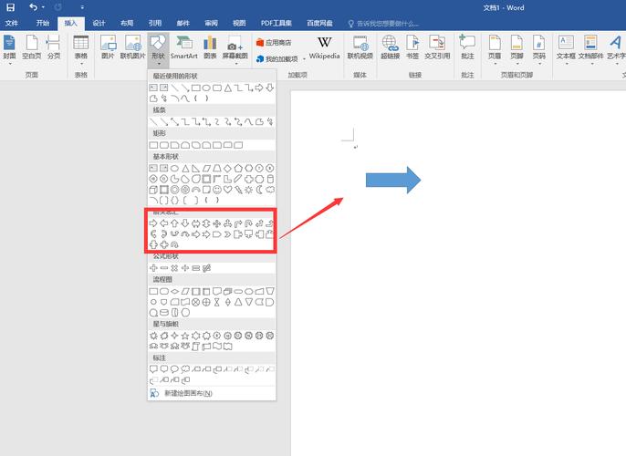Switch to the 引用 (References) tab

click(155, 23)
